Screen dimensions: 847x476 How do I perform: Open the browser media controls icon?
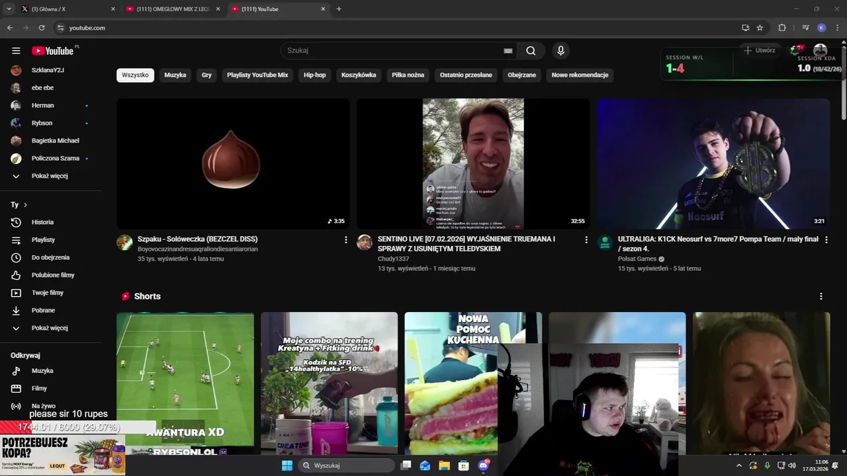coord(805,28)
